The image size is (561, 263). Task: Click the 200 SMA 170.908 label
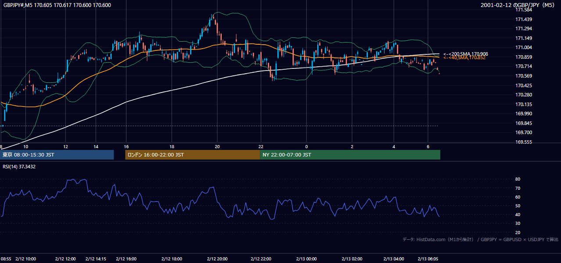tap(465, 54)
